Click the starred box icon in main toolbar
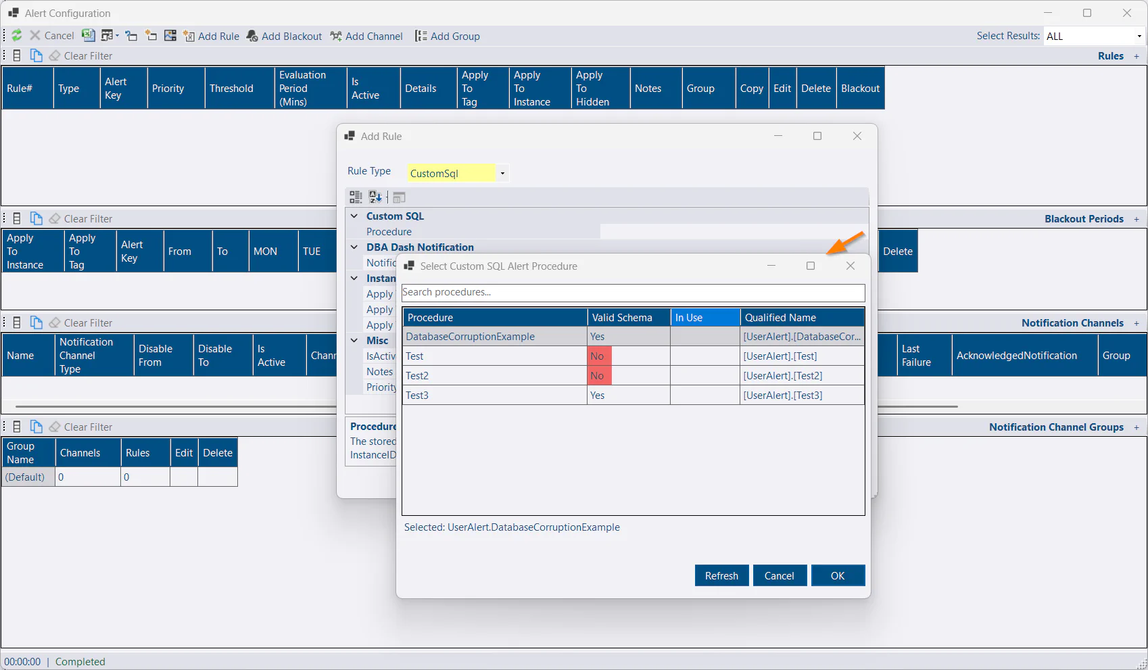The width and height of the screenshot is (1148, 670). coord(151,36)
